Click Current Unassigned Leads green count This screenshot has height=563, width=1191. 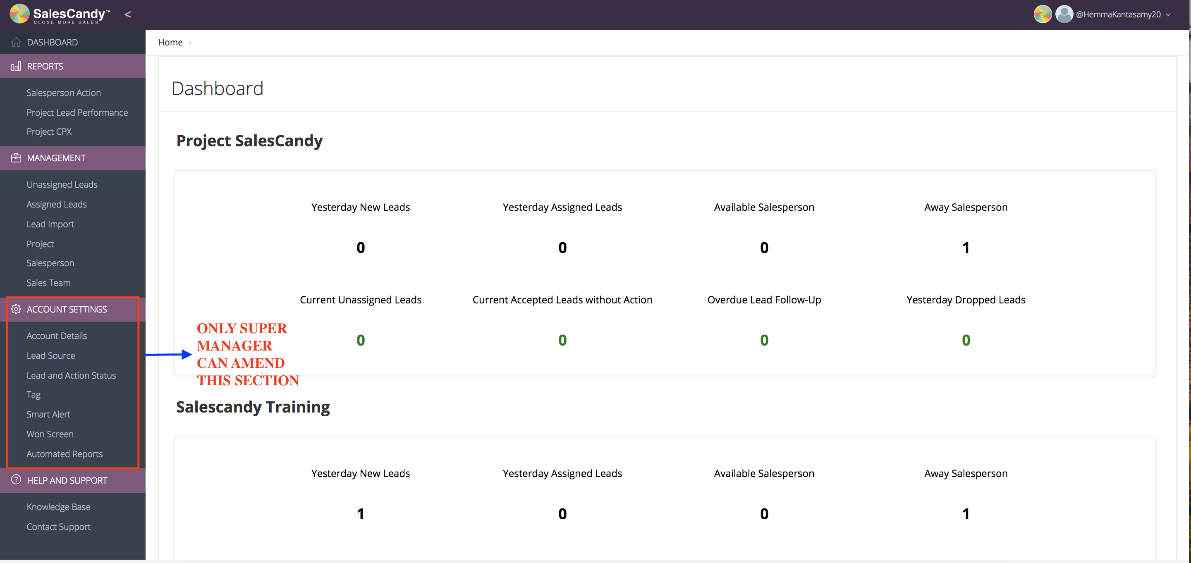(361, 340)
